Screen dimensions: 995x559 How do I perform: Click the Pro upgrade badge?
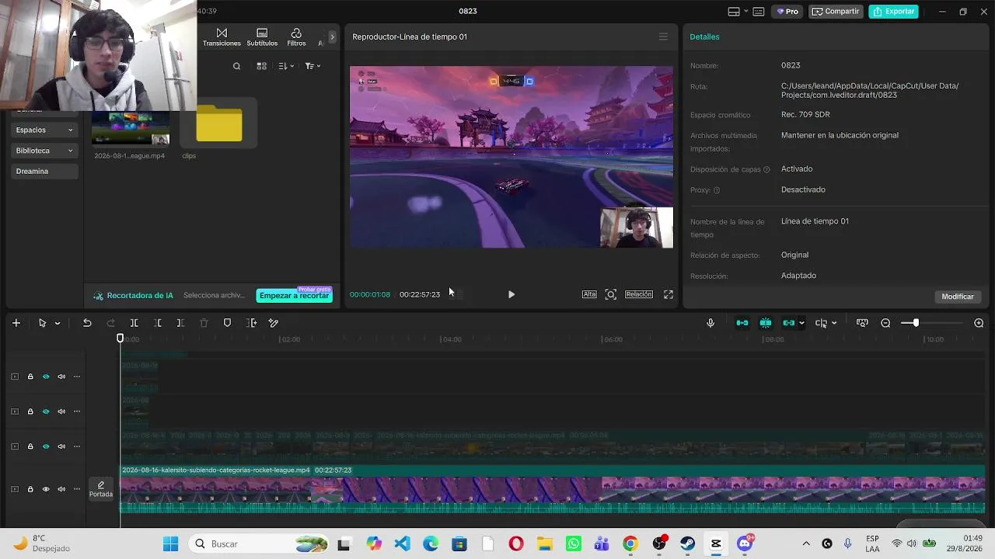coord(787,12)
